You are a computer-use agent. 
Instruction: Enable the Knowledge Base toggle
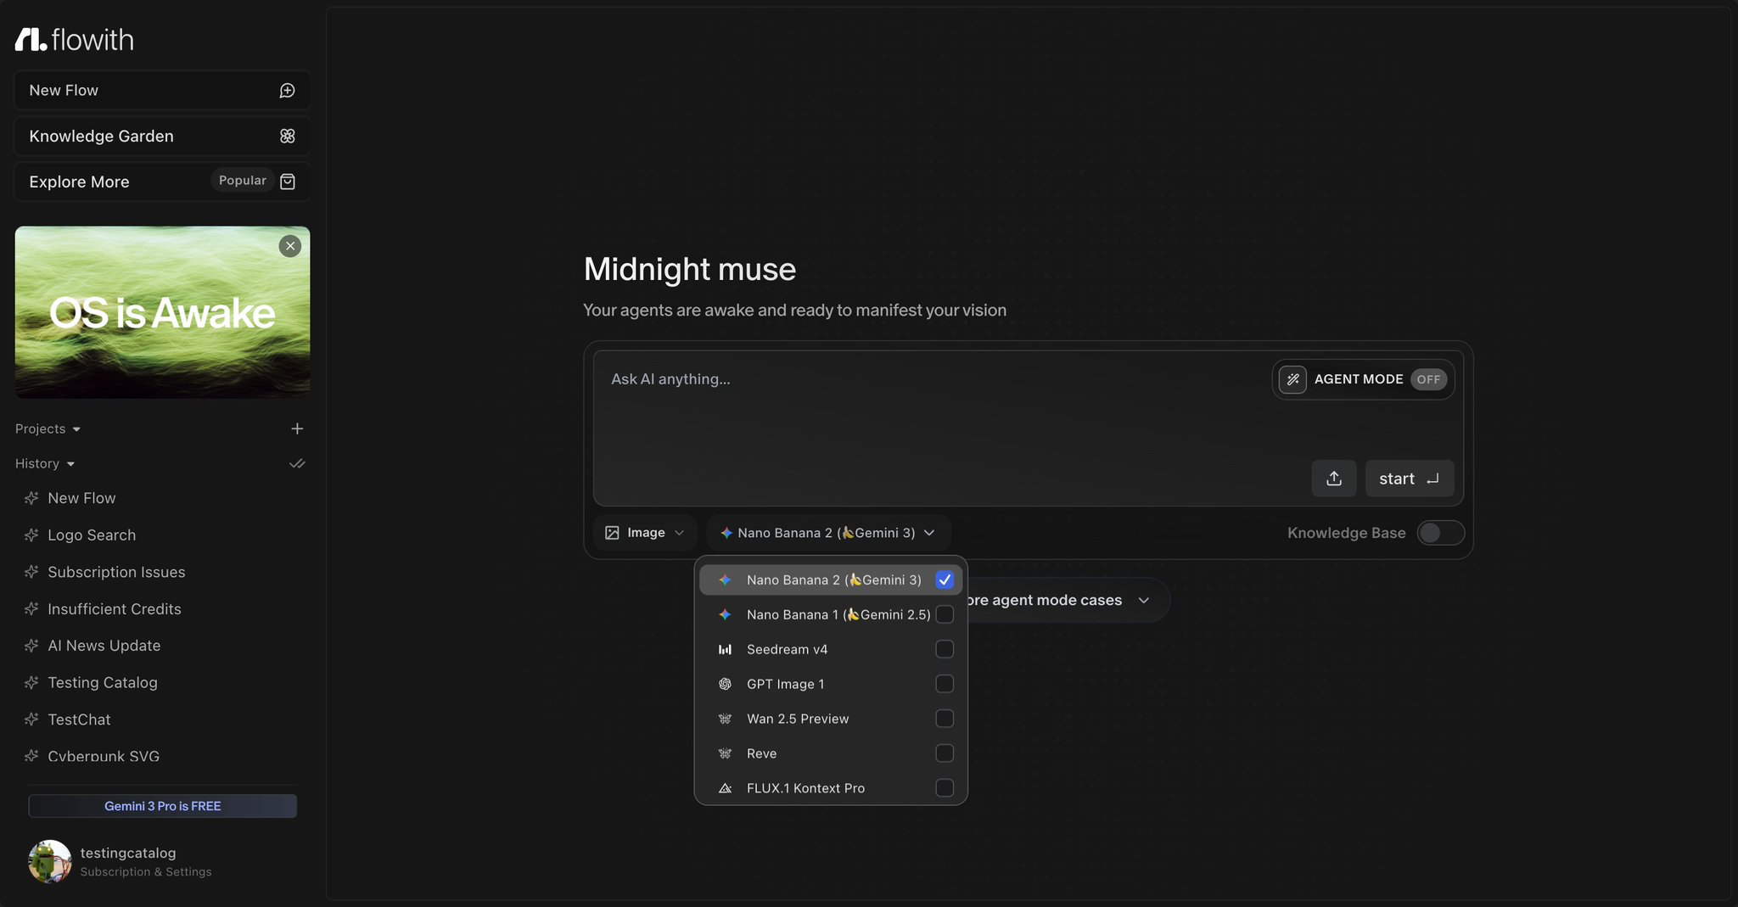coord(1441,533)
